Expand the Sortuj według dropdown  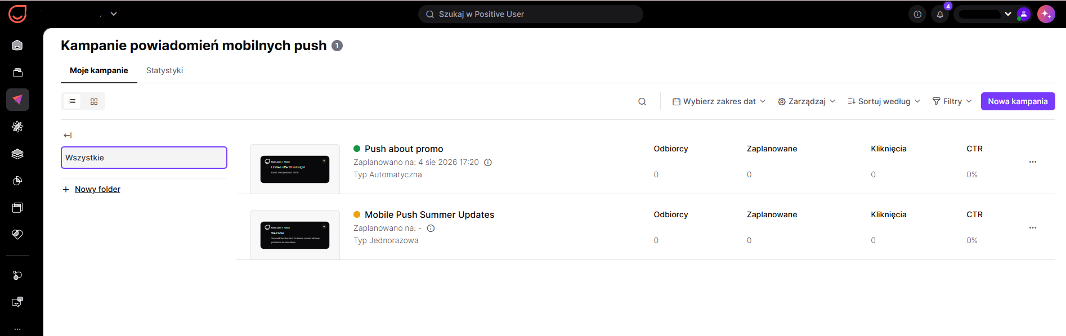pyautogui.click(x=884, y=101)
